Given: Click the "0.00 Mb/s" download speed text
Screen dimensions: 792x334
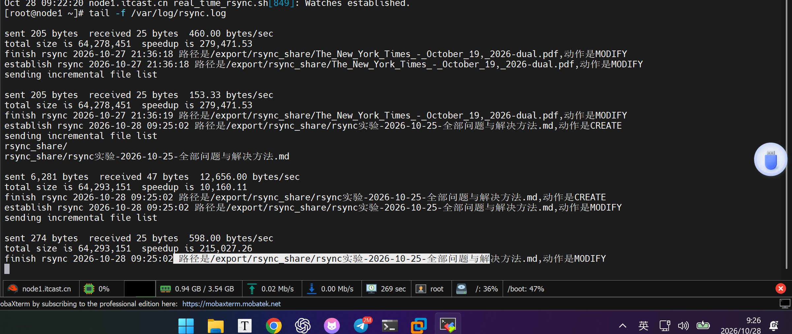Looking at the screenshot, I should 337,289.
